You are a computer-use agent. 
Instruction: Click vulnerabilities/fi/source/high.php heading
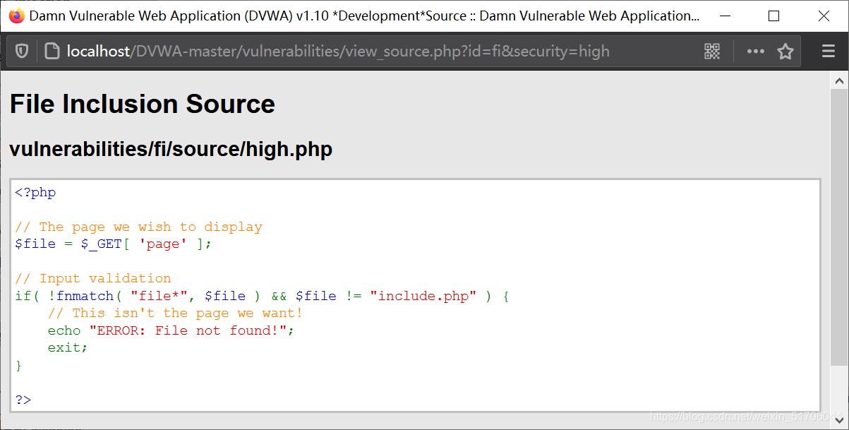coord(171,149)
